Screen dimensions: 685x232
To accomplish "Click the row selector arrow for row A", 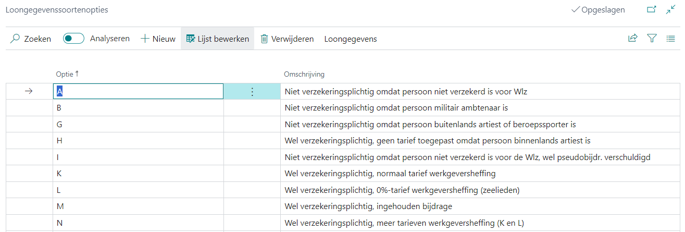I will click(29, 92).
